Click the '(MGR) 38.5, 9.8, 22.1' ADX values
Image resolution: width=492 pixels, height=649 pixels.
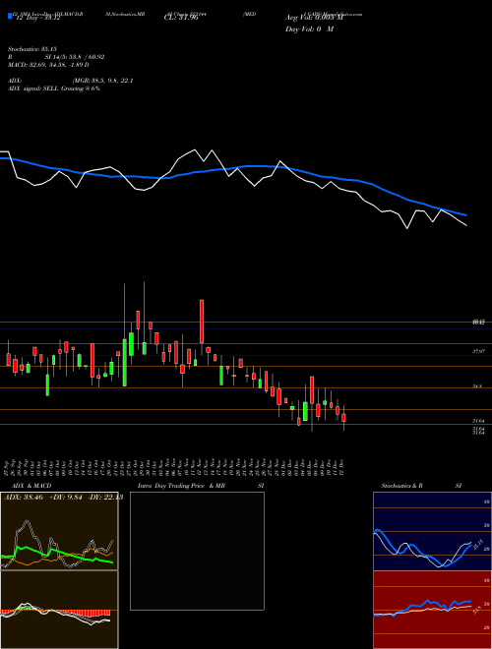[102, 81]
